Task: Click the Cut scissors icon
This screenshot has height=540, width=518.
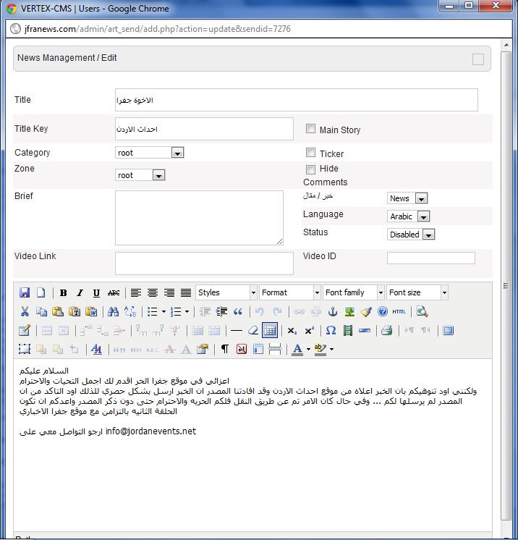Action: click(x=25, y=311)
